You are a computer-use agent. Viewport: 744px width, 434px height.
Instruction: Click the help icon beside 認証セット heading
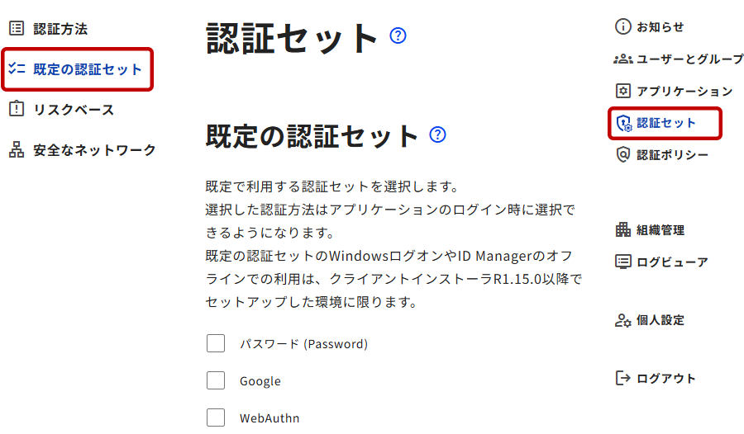(398, 35)
